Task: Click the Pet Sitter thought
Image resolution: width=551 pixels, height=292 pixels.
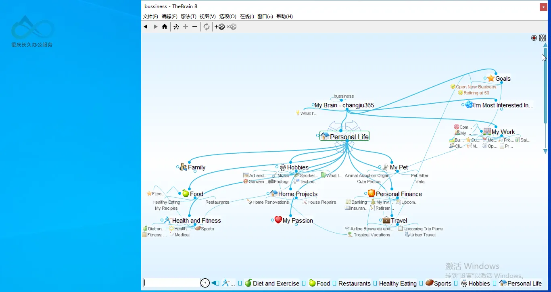Action: (x=420, y=176)
